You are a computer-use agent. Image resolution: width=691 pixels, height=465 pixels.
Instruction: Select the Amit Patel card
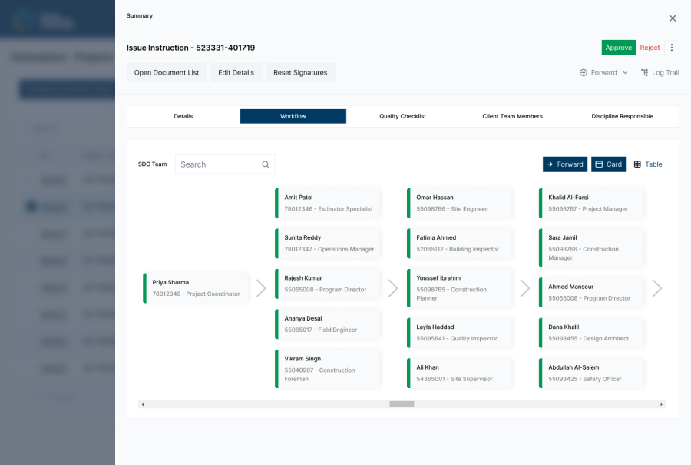point(327,203)
